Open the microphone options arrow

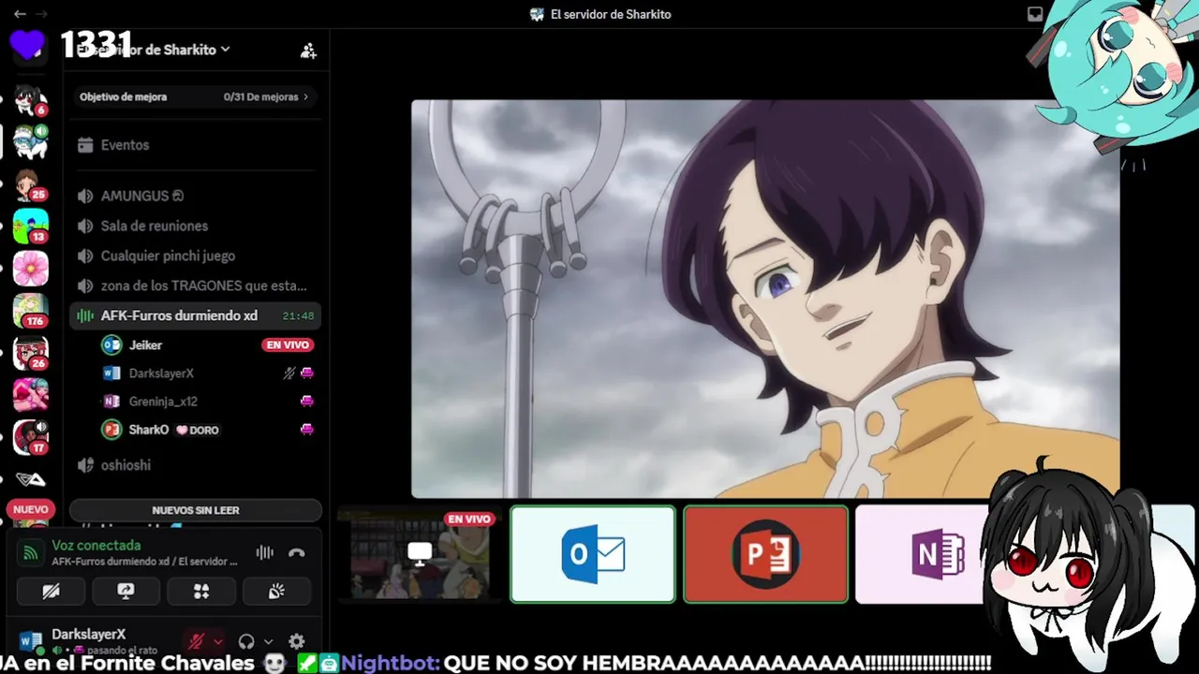coord(217,641)
